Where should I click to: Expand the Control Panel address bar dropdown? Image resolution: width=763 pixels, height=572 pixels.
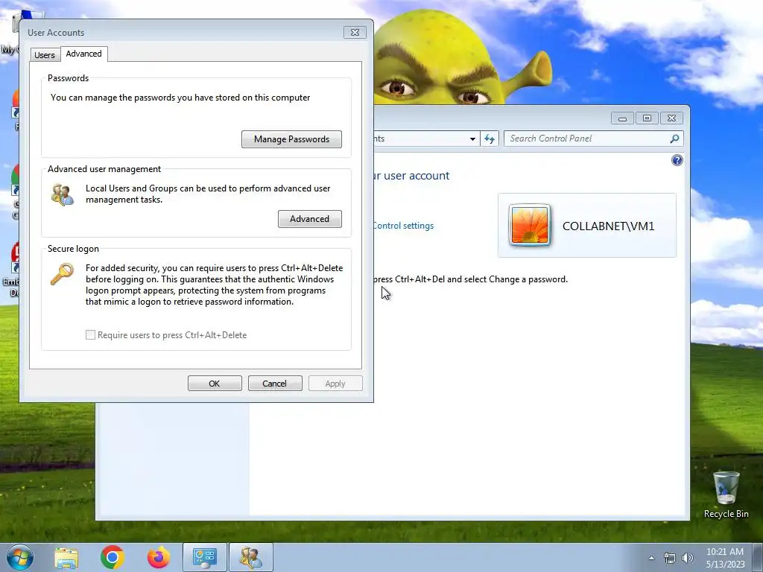click(x=472, y=139)
